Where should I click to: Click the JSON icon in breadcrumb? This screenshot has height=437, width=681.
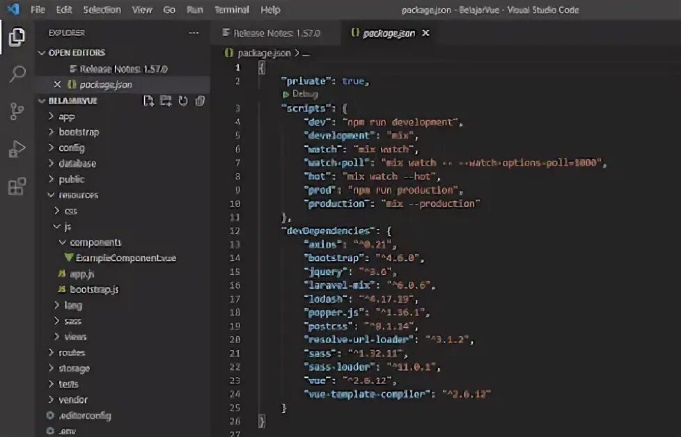coord(228,53)
